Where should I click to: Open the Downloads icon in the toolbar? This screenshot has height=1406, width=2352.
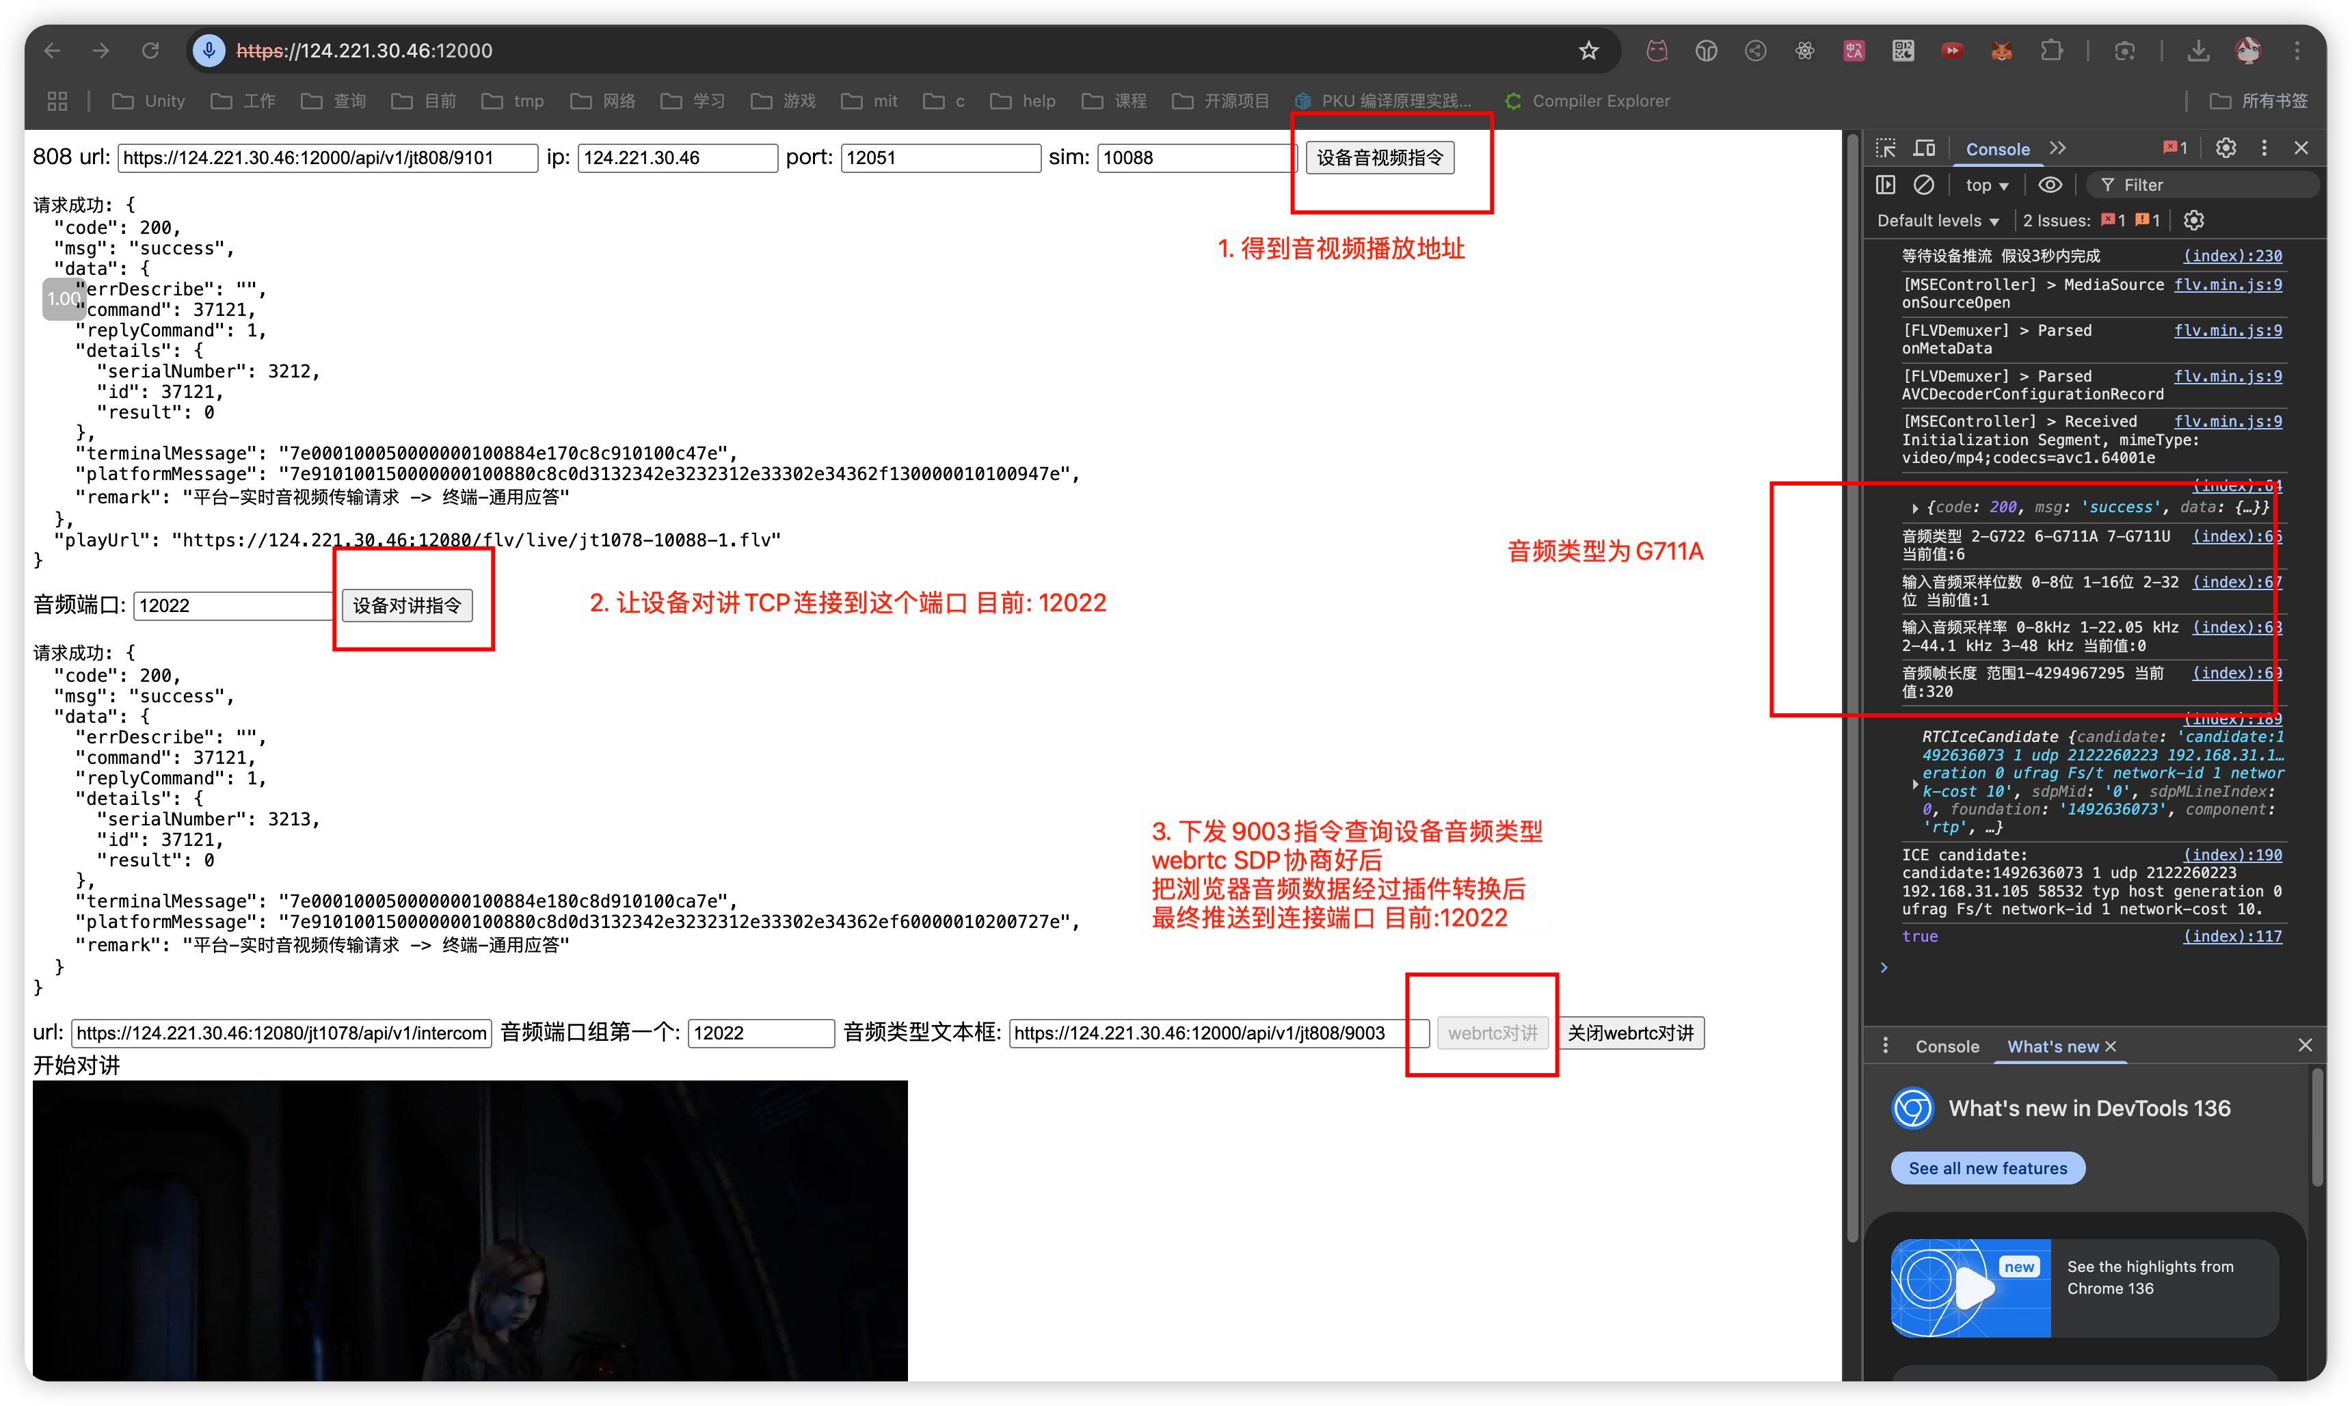[2200, 50]
